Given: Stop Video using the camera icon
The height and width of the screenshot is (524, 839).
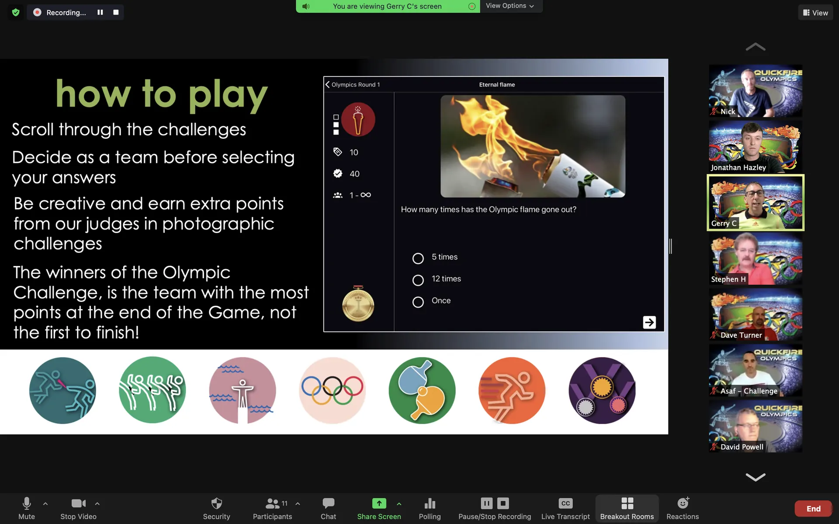Looking at the screenshot, I should [x=79, y=509].
